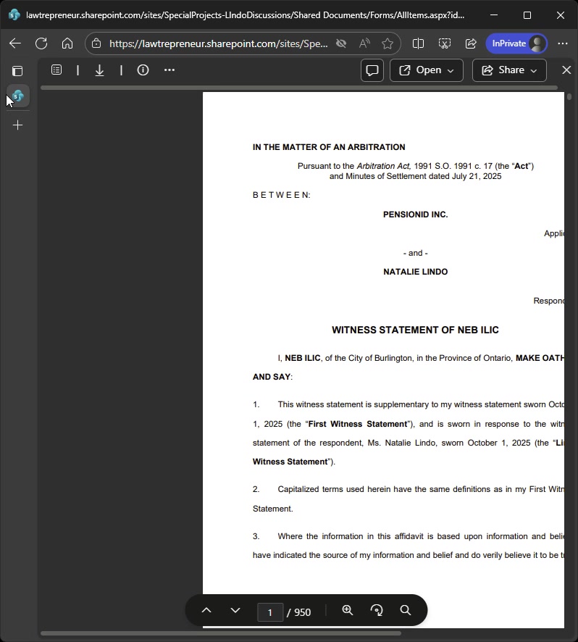The height and width of the screenshot is (642, 578).
Task: Expand the Open dropdown button
Action: (427, 70)
